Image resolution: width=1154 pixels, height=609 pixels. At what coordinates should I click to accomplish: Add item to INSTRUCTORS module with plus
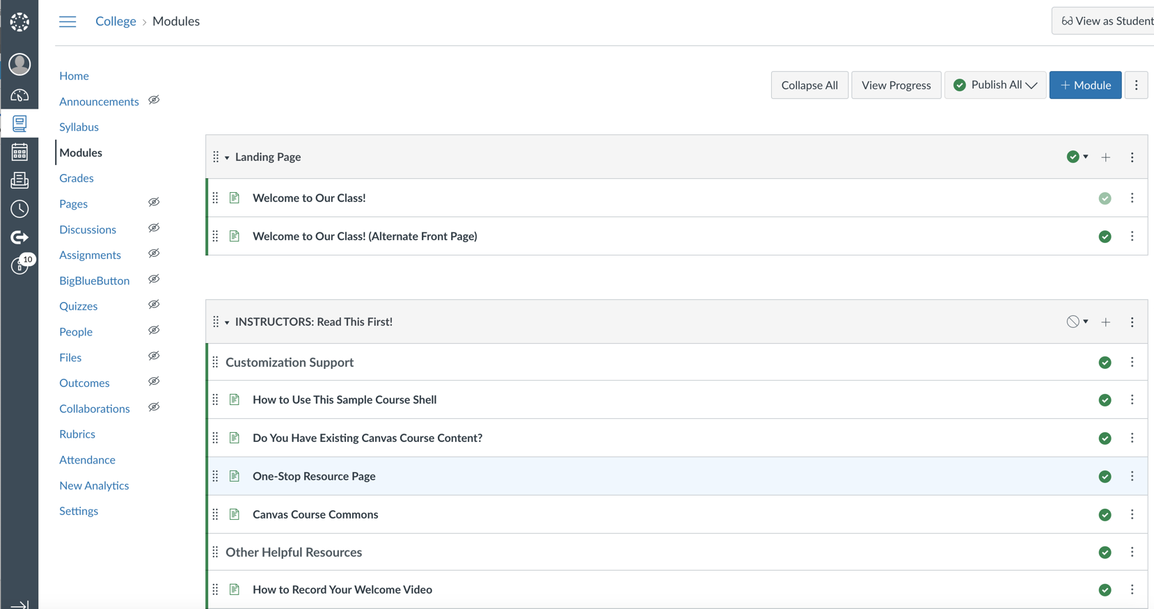point(1106,322)
